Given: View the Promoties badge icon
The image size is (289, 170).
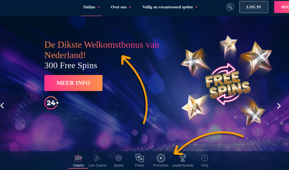Looking at the screenshot, I should click(x=161, y=158).
